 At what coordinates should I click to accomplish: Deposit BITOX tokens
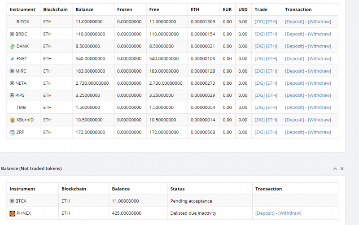click(x=295, y=22)
